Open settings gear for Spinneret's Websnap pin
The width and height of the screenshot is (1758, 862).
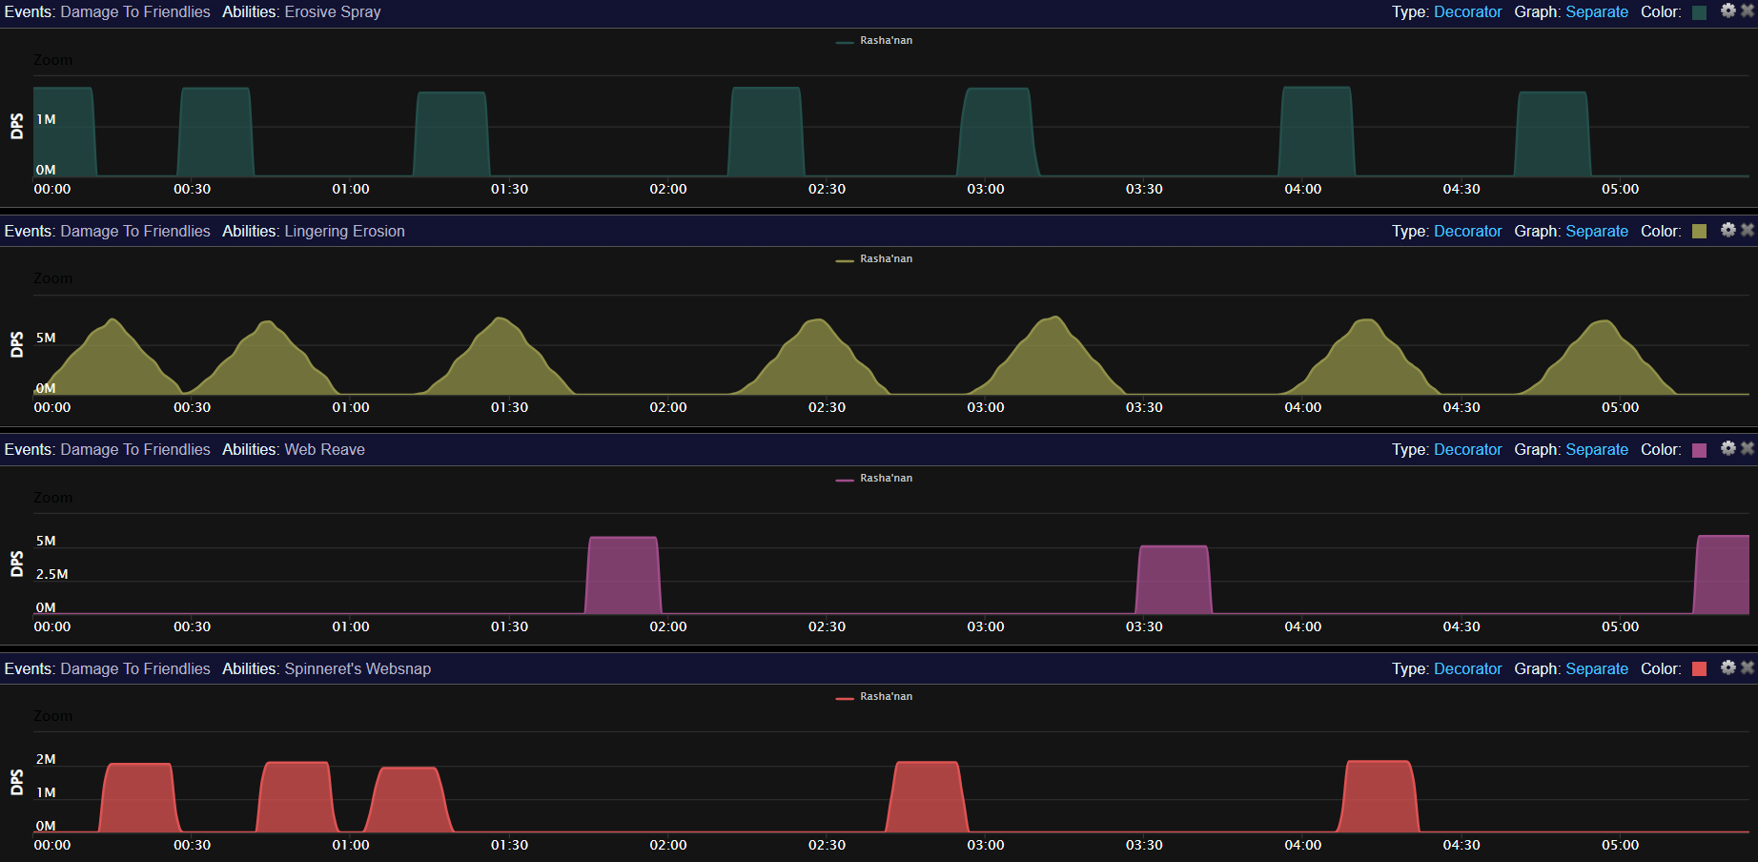[1727, 667]
